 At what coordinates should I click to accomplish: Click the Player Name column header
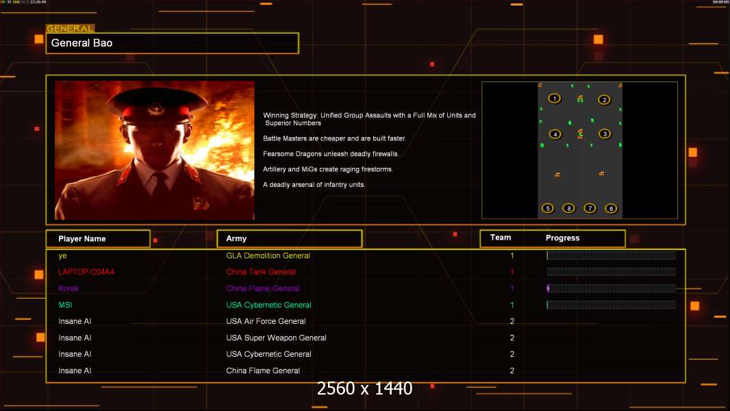tap(98, 239)
